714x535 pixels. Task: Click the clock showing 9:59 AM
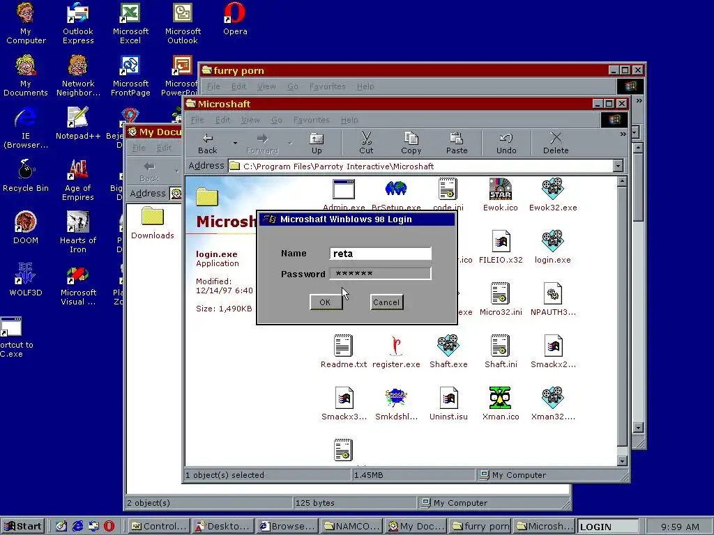(679, 527)
